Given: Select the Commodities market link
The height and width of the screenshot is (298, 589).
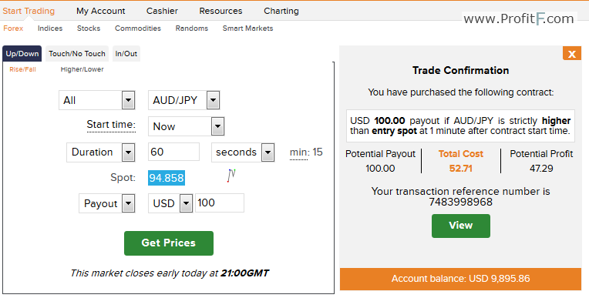Looking at the screenshot, I should [x=138, y=28].
